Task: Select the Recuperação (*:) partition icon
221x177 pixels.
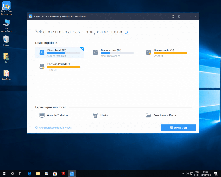Action: click(x=148, y=52)
